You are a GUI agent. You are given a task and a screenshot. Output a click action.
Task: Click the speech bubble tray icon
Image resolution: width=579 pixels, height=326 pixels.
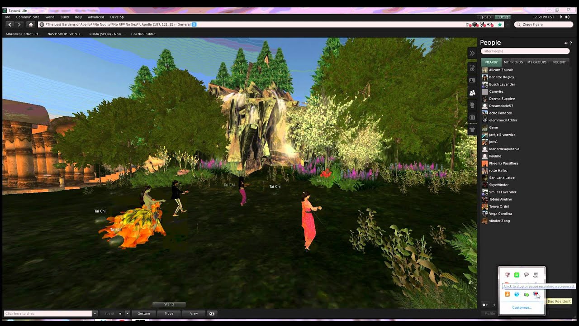[526, 275]
